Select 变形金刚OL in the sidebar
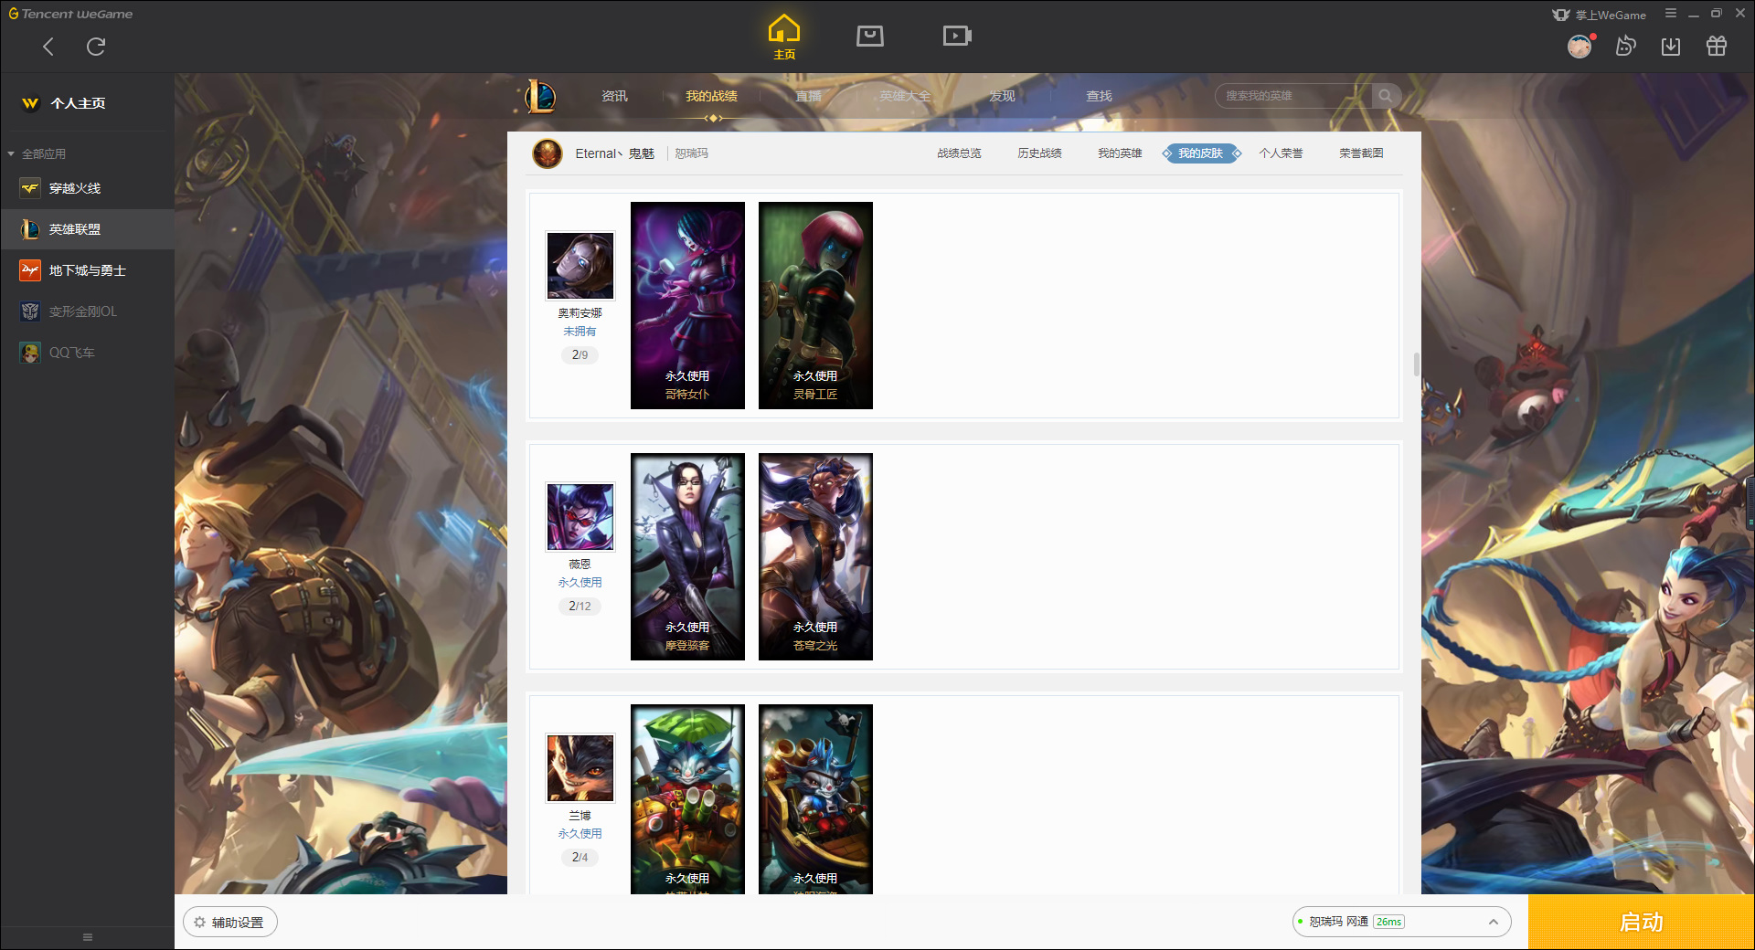Image resolution: width=1755 pixels, height=950 pixels. point(87,311)
